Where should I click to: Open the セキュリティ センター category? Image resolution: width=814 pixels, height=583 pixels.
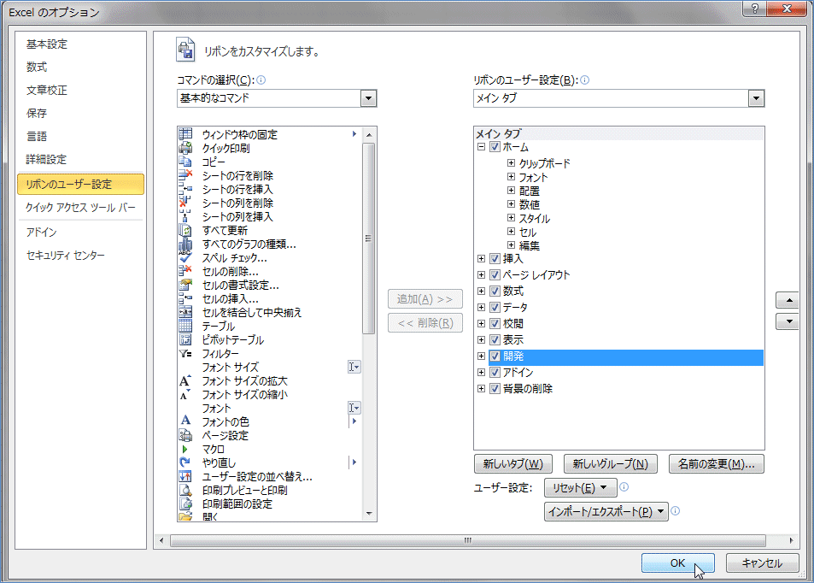pos(66,255)
